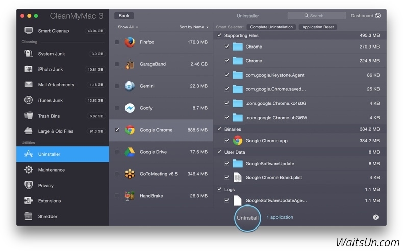Click the Shredder icon in sidebar
The image size is (403, 251).
(x=29, y=216)
